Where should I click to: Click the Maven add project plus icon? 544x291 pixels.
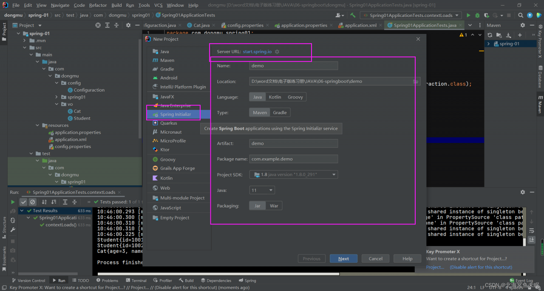pos(519,35)
